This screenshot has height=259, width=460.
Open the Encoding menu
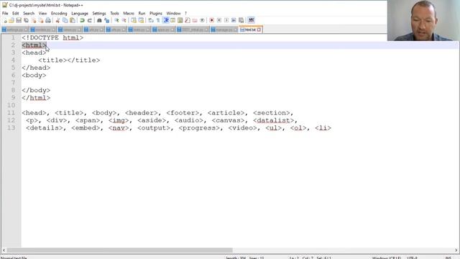coord(59,13)
